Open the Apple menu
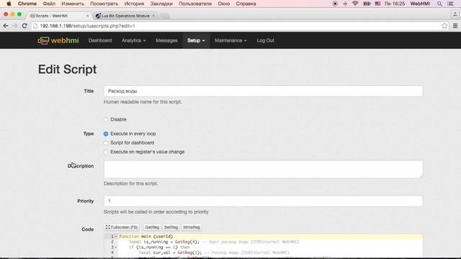The width and height of the screenshot is (461, 259). pos(9,4)
